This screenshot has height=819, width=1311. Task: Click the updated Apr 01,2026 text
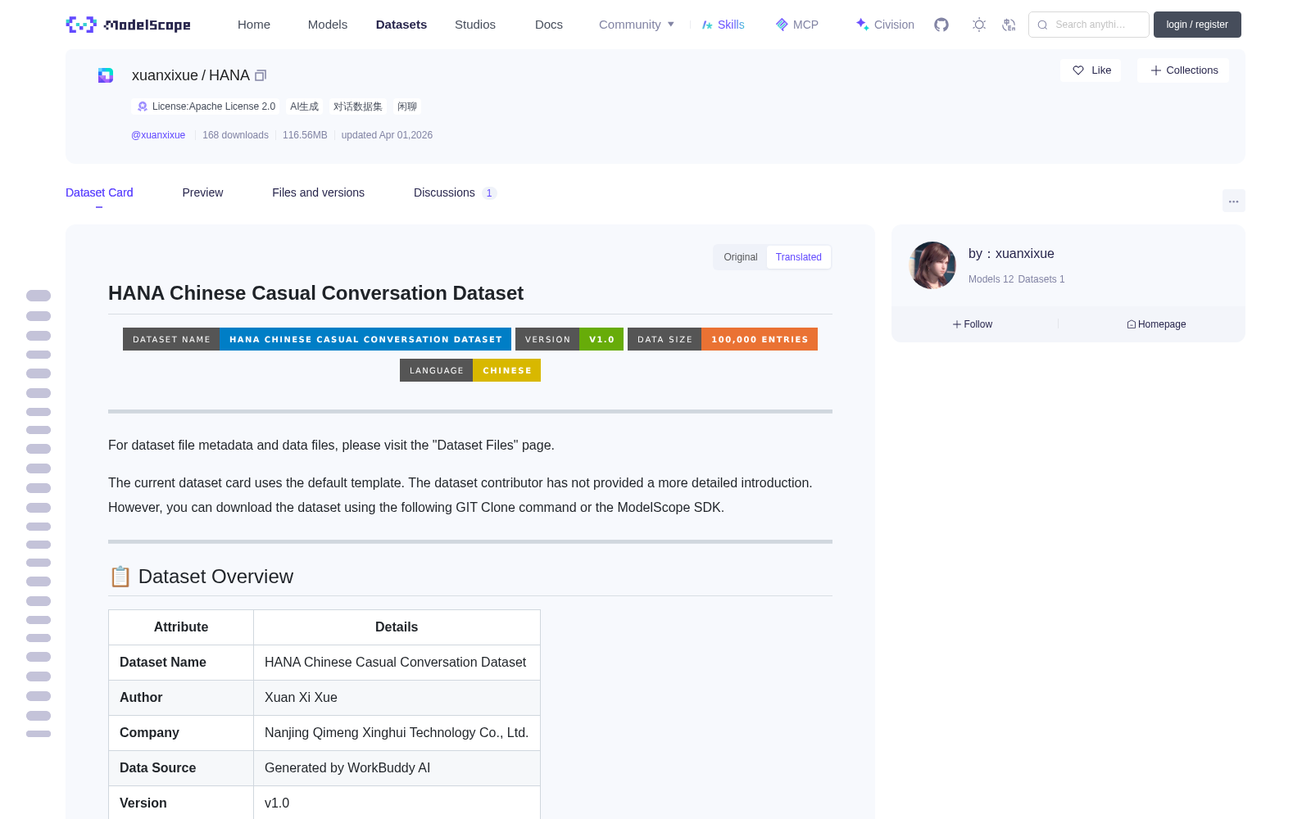pos(387,135)
